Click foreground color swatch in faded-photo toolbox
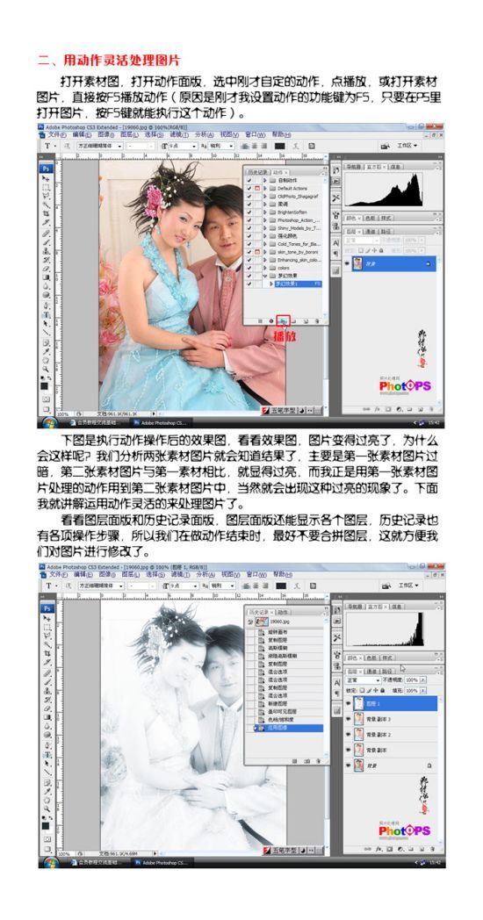 45,825
